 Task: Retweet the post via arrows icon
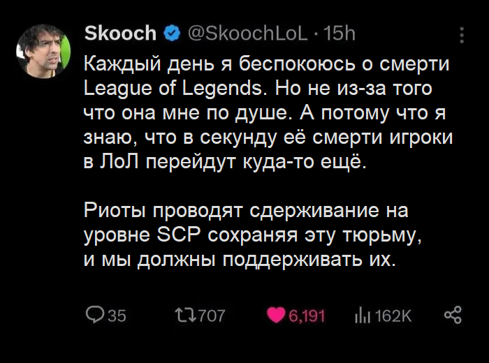point(185,316)
